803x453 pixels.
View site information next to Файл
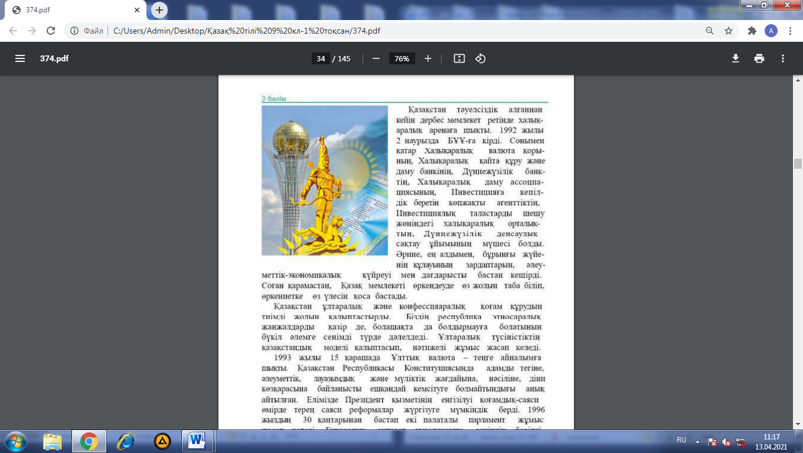(75, 31)
